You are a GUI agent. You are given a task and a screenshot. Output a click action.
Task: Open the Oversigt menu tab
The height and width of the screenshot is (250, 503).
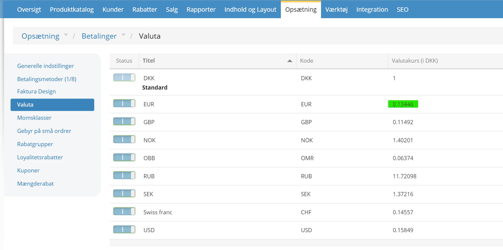[29, 9]
